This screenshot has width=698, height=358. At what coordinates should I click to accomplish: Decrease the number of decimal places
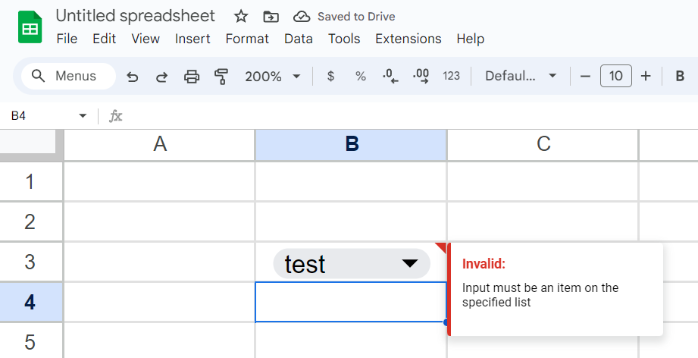click(390, 76)
